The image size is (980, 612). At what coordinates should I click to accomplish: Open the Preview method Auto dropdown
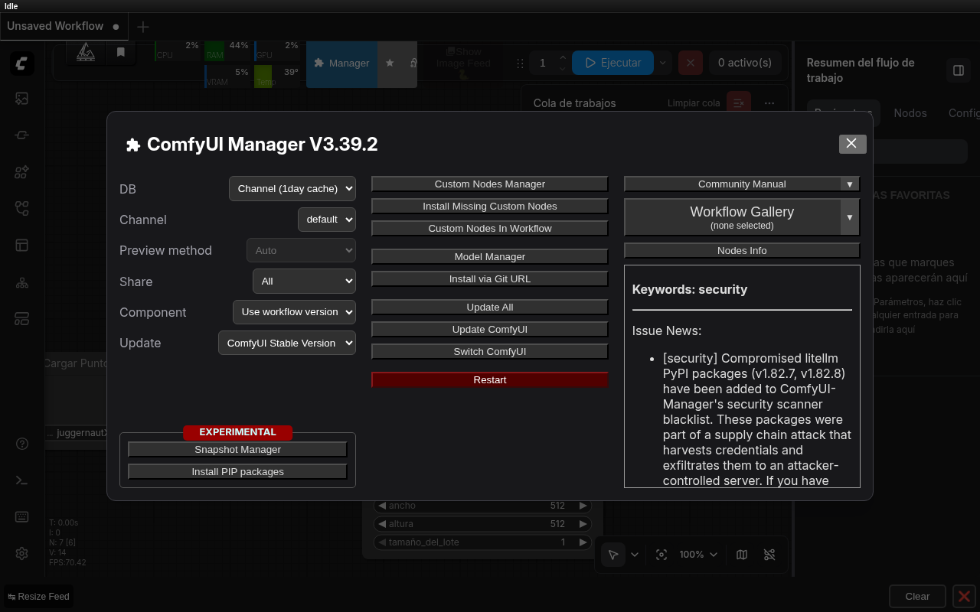[301, 250]
